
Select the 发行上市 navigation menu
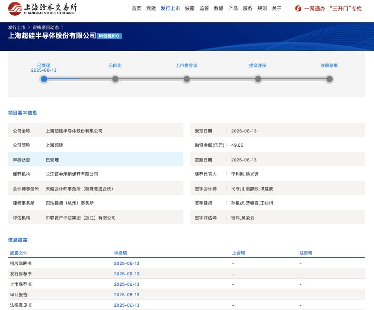tap(170, 9)
